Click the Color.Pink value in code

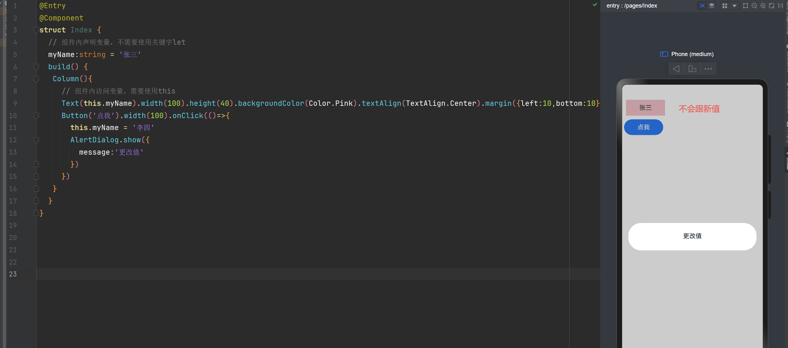[x=331, y=103]
